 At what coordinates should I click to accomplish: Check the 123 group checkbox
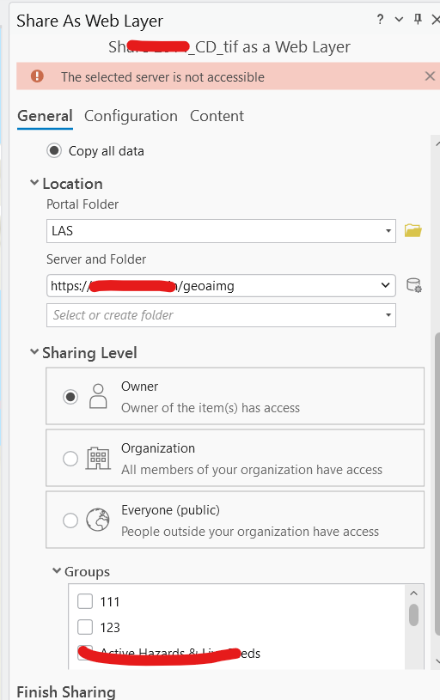[85, 627]
